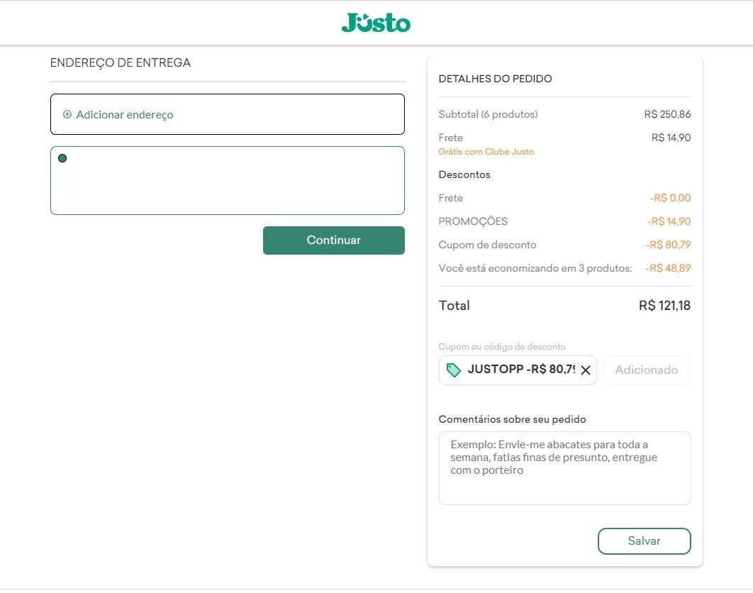Click the Subtotal (6 produtos) row
This screenshot has width=753, height=593.
point(564,114)
